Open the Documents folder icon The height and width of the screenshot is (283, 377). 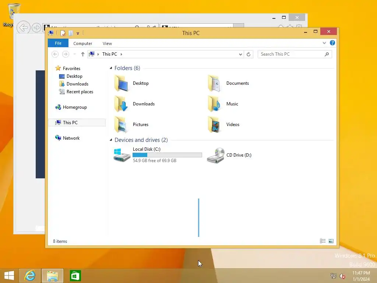point(215,83)
